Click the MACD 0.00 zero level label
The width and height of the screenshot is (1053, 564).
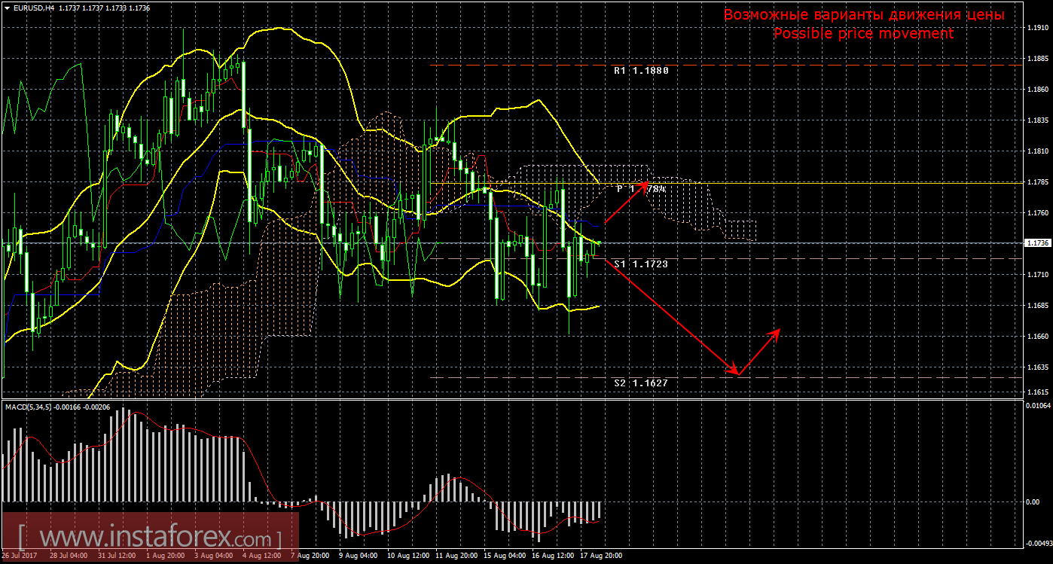pyautogui.click(x=1033, y=502)
